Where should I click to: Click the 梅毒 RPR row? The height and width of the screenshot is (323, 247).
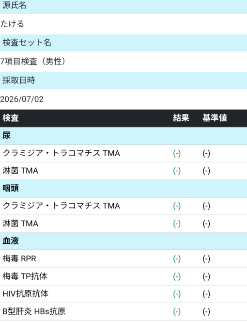pos(123,258)
